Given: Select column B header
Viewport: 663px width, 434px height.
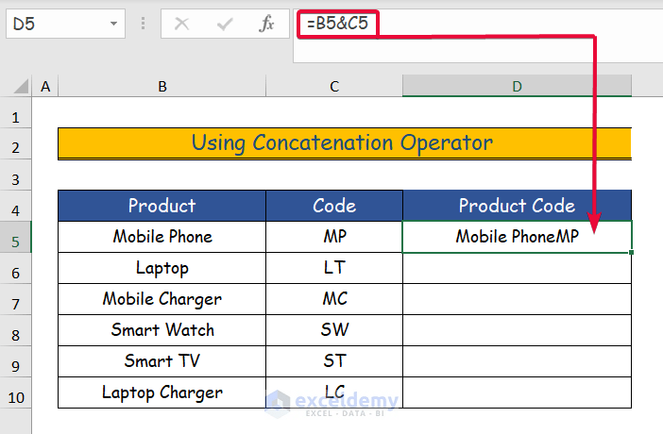Looking at the screenshot, I should tap(161, 86).
